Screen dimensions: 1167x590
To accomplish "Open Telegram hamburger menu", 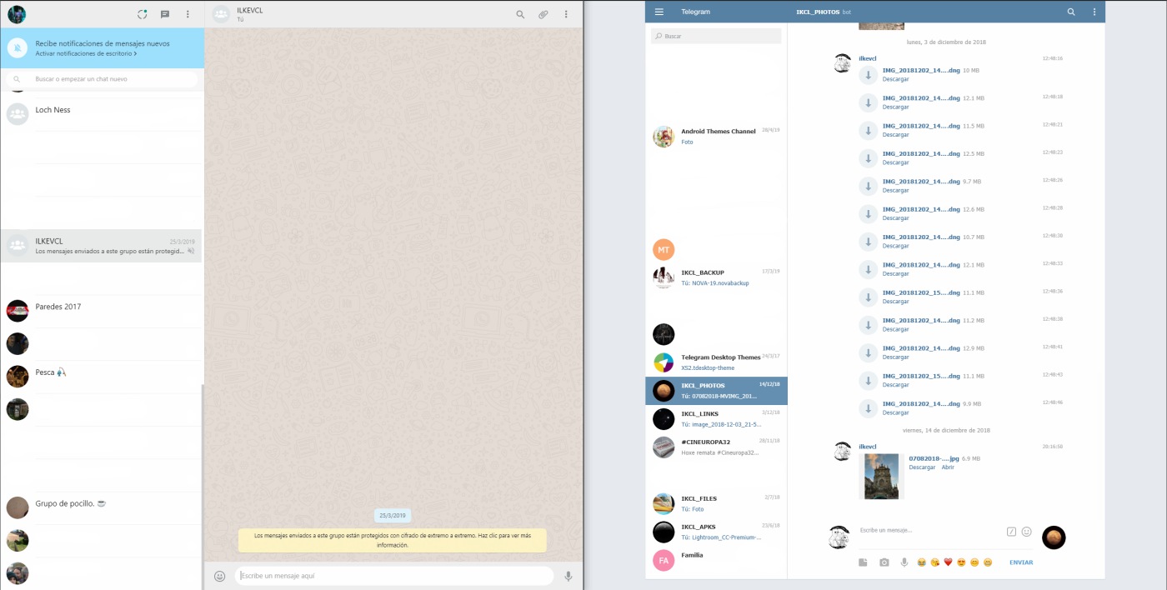I will tap(659, 12).
